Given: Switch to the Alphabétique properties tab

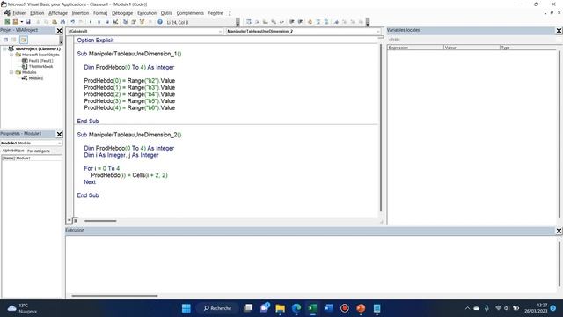Looking at the screenshot, I should (13, 151).
